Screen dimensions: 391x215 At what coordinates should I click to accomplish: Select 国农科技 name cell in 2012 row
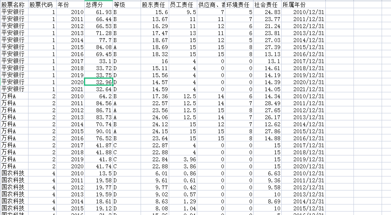click(14, 187)
